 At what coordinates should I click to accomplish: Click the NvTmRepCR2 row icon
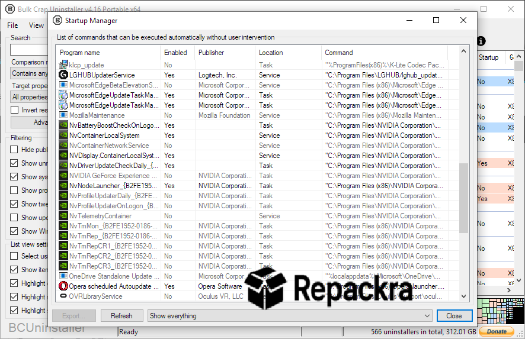click(63, 256)
